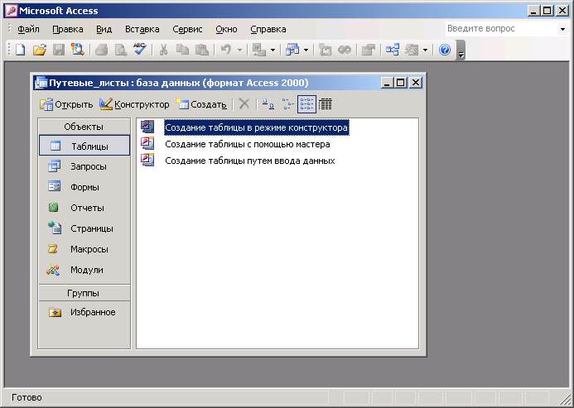
Task: Click the Создать button
Action: tap(201, 104)
